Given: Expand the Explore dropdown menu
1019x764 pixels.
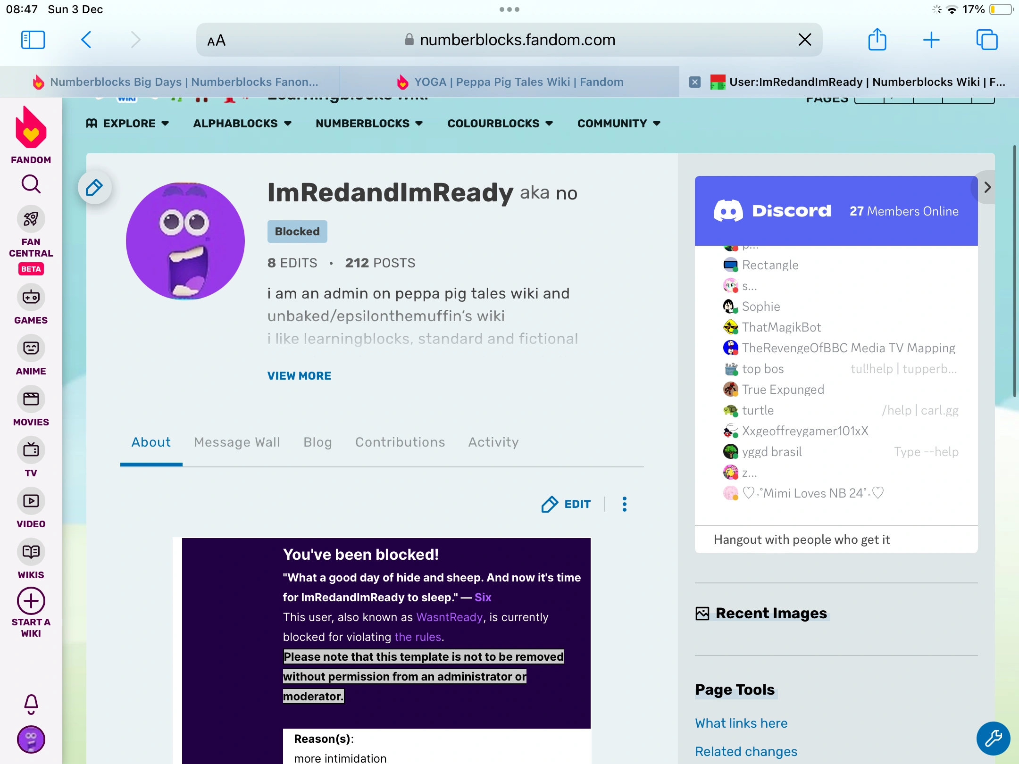Looking at the screenshot, I should pos(127,124).
